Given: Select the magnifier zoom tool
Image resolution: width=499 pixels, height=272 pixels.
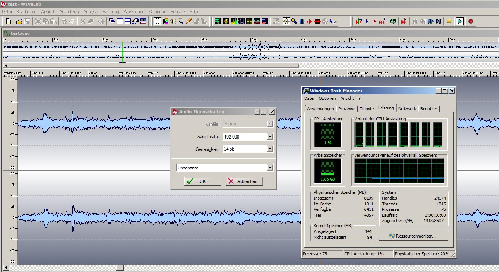Looking at the screenshot, I should (181, 21).
